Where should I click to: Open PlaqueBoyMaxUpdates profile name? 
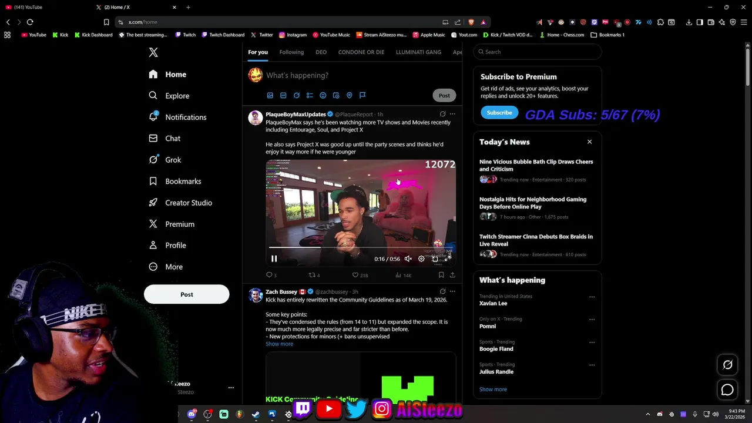pyautogui.click(x=296, y=115)
